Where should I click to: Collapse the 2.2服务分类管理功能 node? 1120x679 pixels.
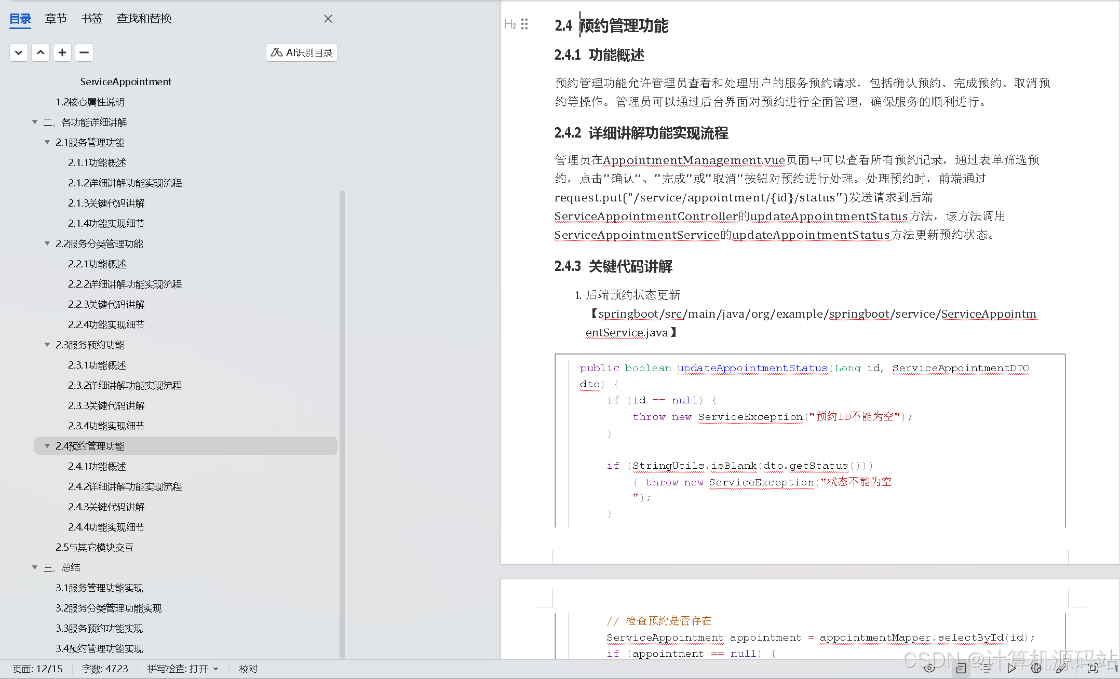[x=47, y=243]
